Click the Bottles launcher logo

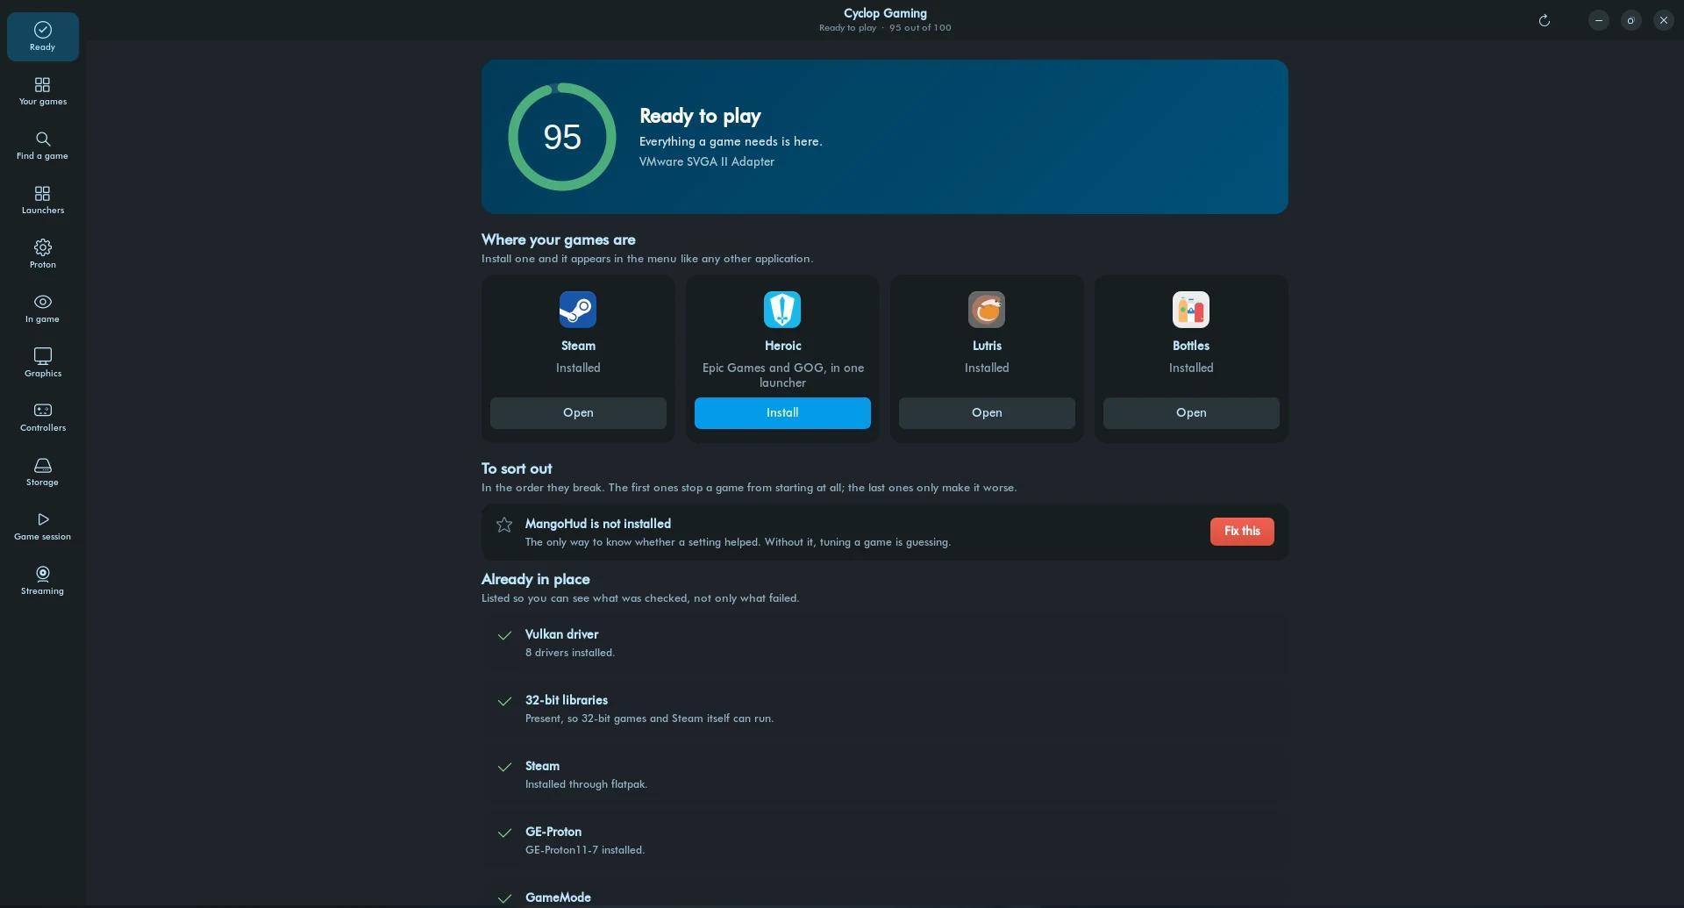pyautogui.click(x=1191, y=310)
